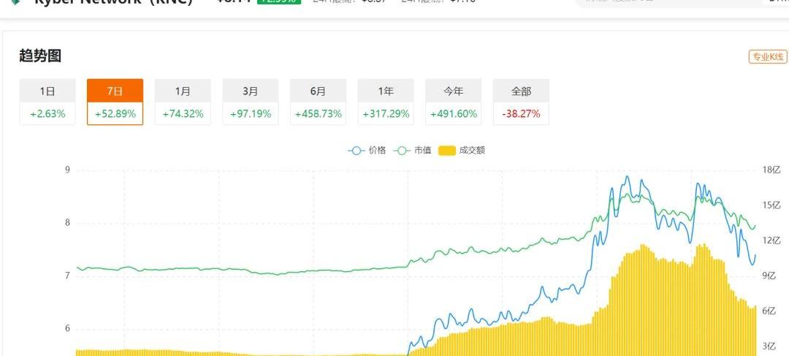The height and width of the screenshot is (356, 789).
Task: Select the 今年 year-to-date tab
Action: (454, 102)
